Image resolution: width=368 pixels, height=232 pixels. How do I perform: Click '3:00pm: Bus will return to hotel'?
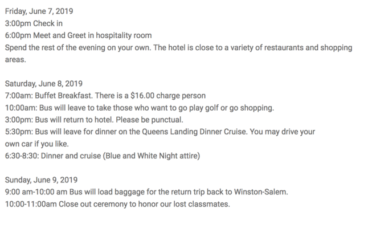[x=59, y=120]
